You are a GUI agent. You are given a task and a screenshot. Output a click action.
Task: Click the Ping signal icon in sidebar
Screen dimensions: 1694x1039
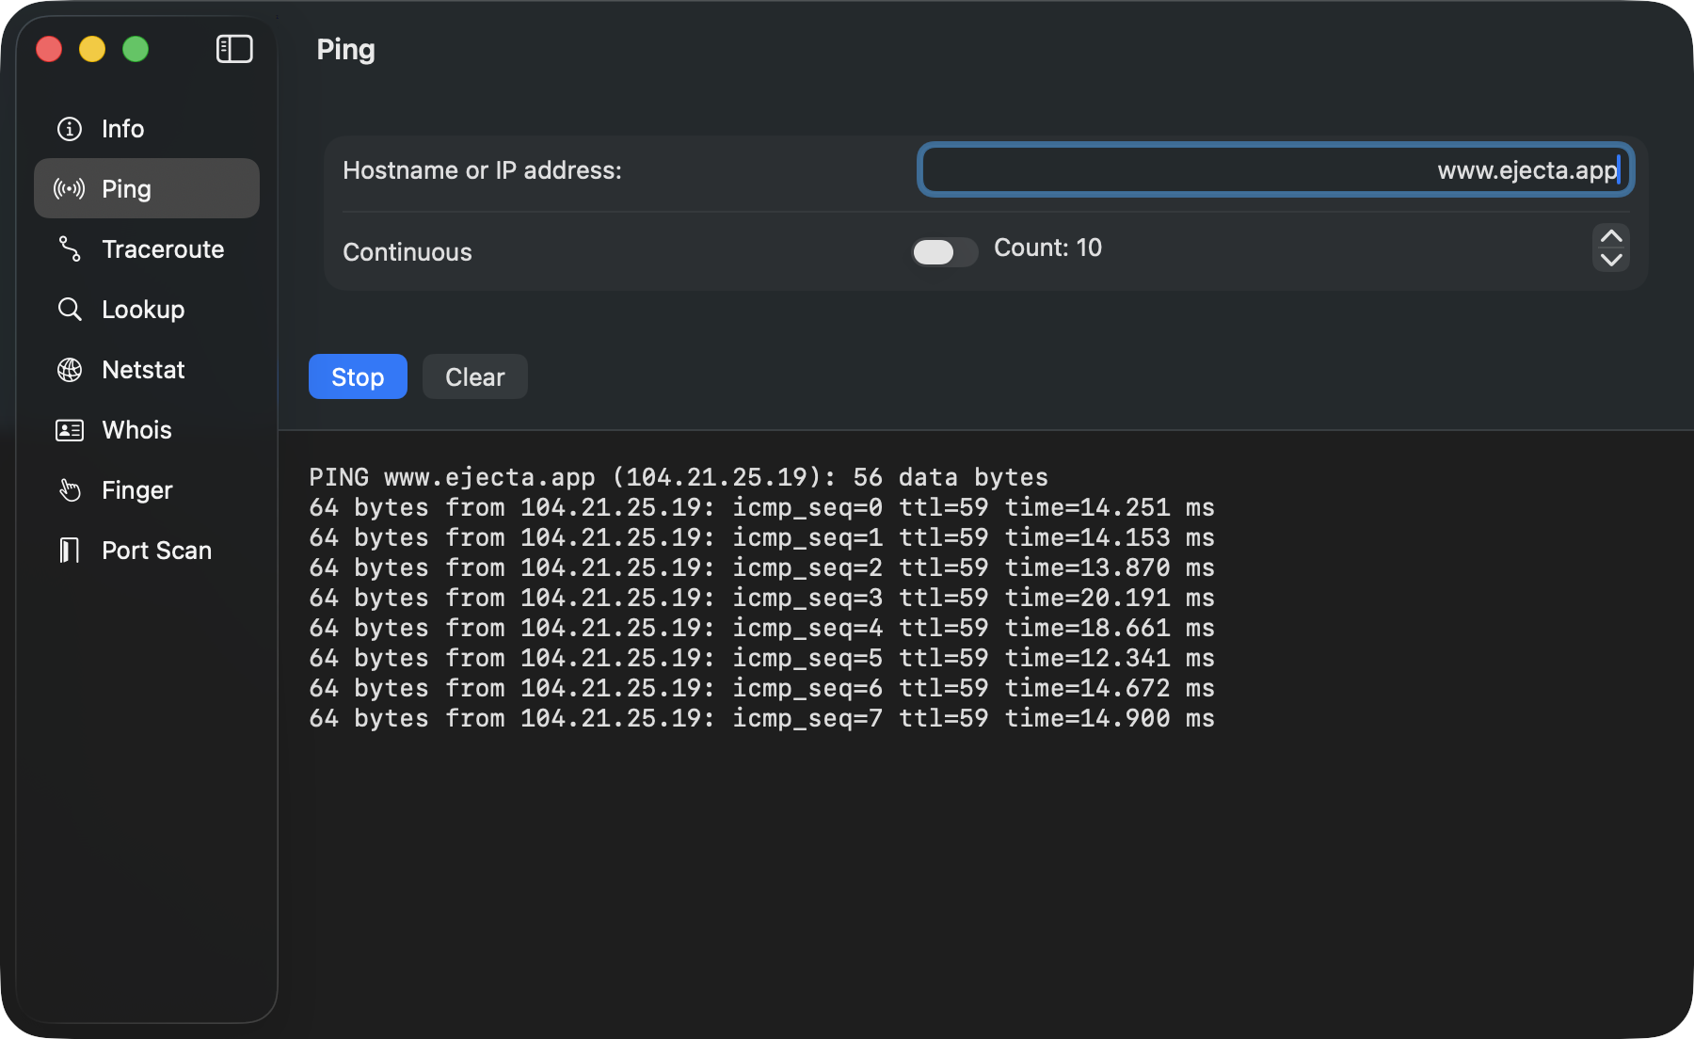click(x=69, y=188)
